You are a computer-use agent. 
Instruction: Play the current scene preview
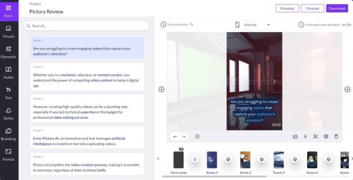[x=197, y=136]
